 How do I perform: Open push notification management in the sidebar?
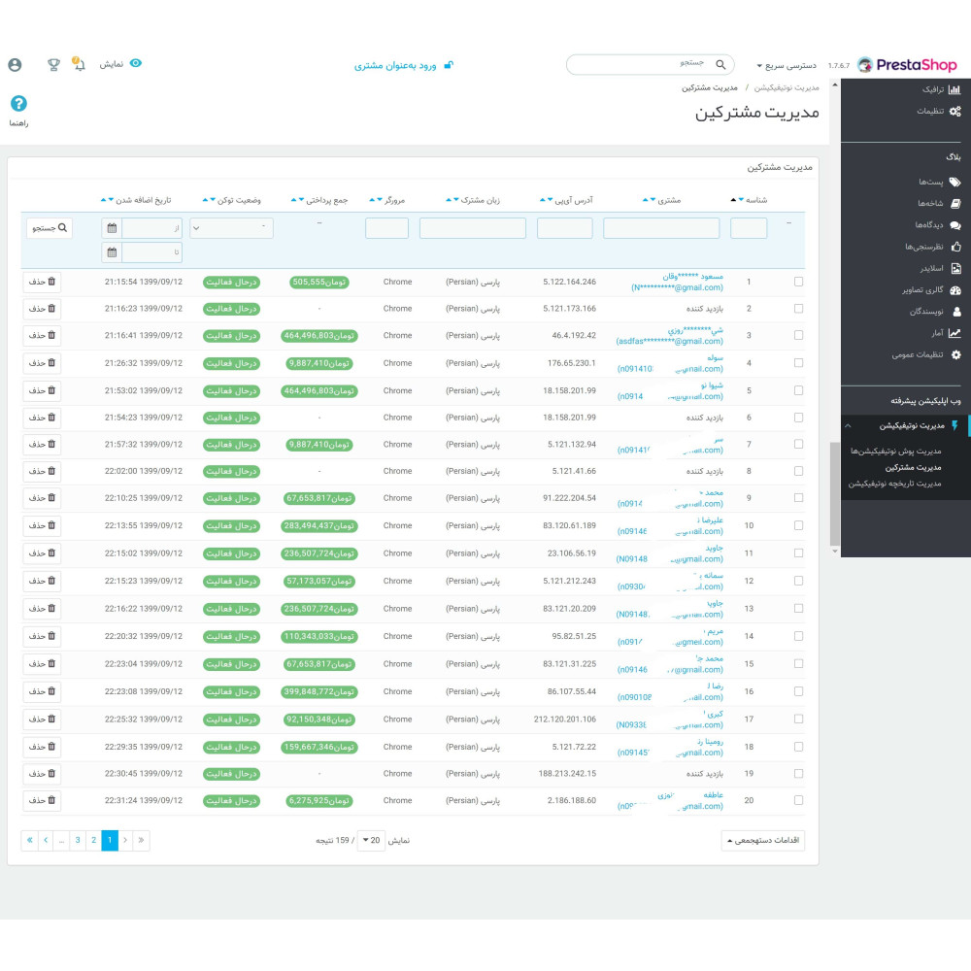tap(895, 451)
